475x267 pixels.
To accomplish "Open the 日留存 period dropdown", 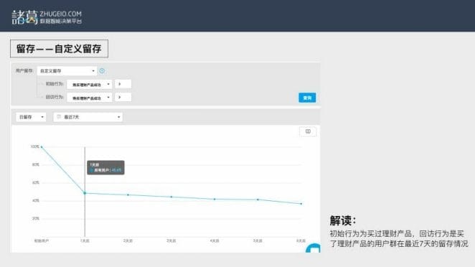I will 31,117.
